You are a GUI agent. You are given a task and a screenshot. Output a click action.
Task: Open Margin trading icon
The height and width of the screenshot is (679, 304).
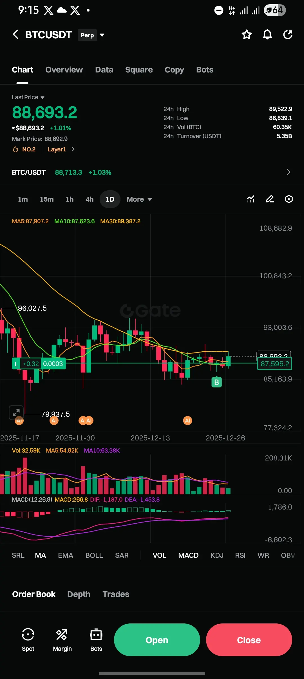[62, 640]
